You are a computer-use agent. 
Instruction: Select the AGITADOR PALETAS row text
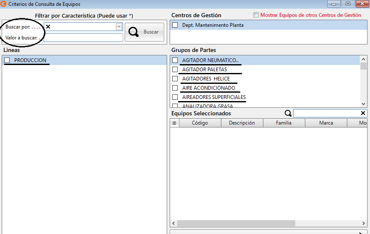tap(205, 70)
